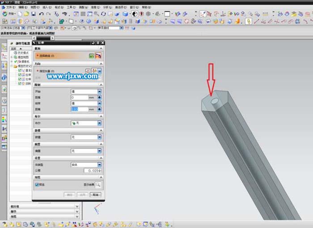313x228 pixels.
Task: Click the Cancel (取消) button
Action: 95,195
